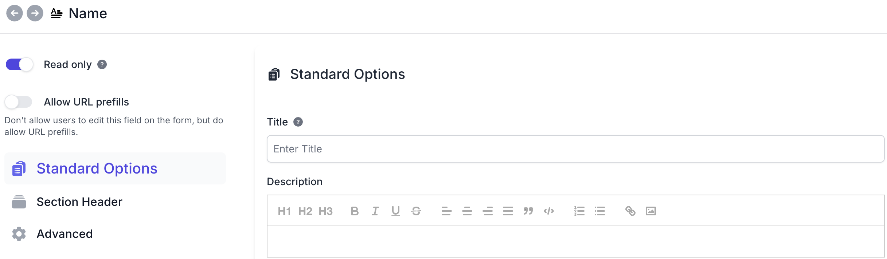This screenshot has height=259, width=887.
Task: Switch to the Section Header tab
Action: coord(79,202)
